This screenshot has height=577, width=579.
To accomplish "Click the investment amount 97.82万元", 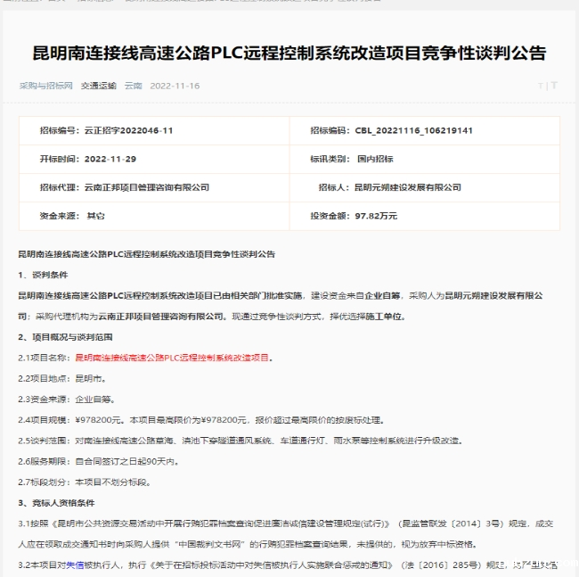I will [376, 216].
